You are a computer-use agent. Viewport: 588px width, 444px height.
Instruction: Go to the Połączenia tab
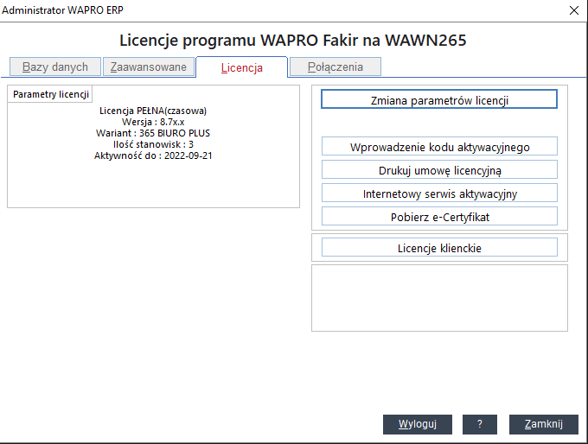336,67
